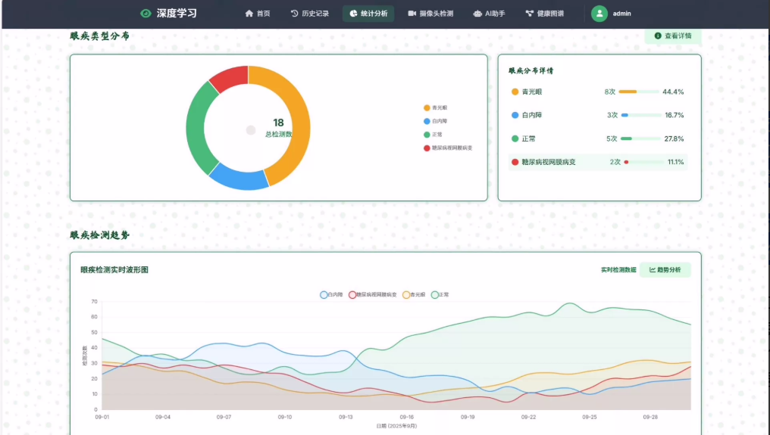Toggle 正常 series in trend chart legend
770x435 pixels.
pos(440,295)
